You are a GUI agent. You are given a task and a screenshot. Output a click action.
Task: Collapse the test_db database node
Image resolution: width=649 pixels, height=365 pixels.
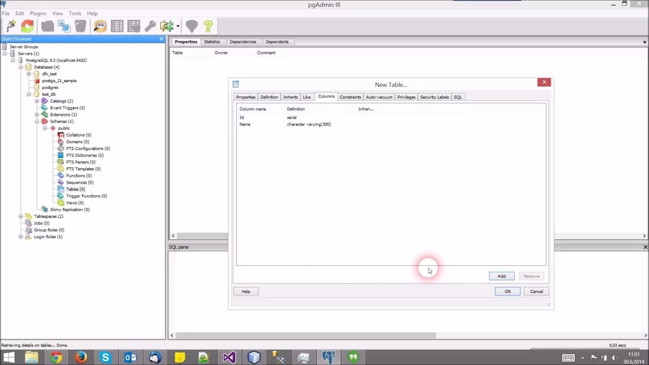(29, 94)
